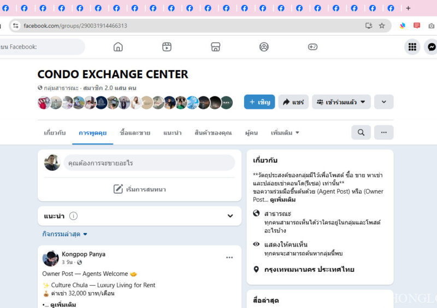Open Kongpop Panya's profile picture
Screen dimensions: 437x308
coord(50,258)
